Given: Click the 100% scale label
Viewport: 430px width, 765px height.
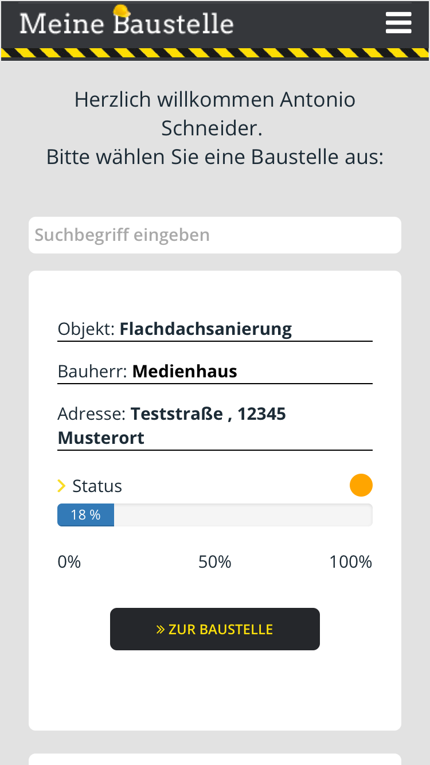Looking at the screenshot, I should click(350, 561).
